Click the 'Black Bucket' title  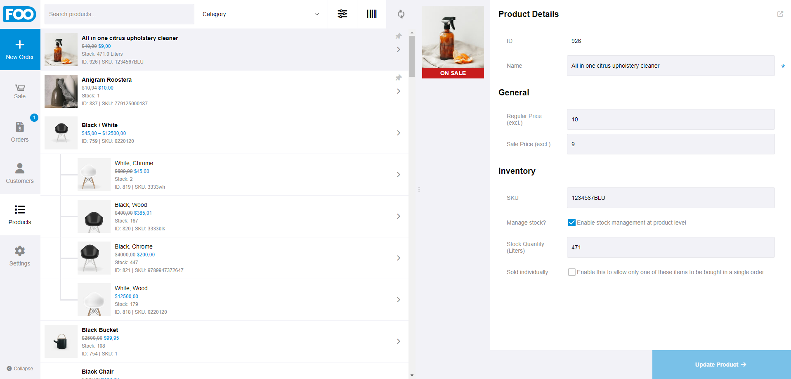click(x=100, y=330)
